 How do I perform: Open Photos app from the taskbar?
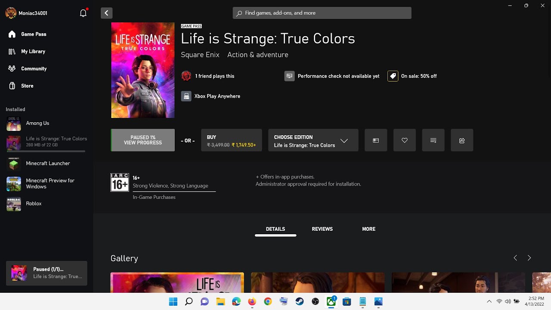click(378, 301)
